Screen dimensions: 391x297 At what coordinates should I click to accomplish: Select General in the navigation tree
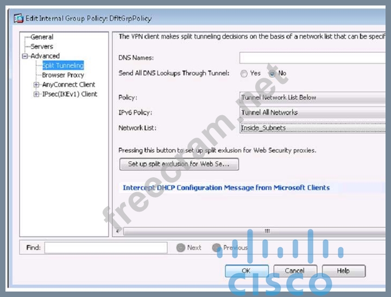pos(42,37)
